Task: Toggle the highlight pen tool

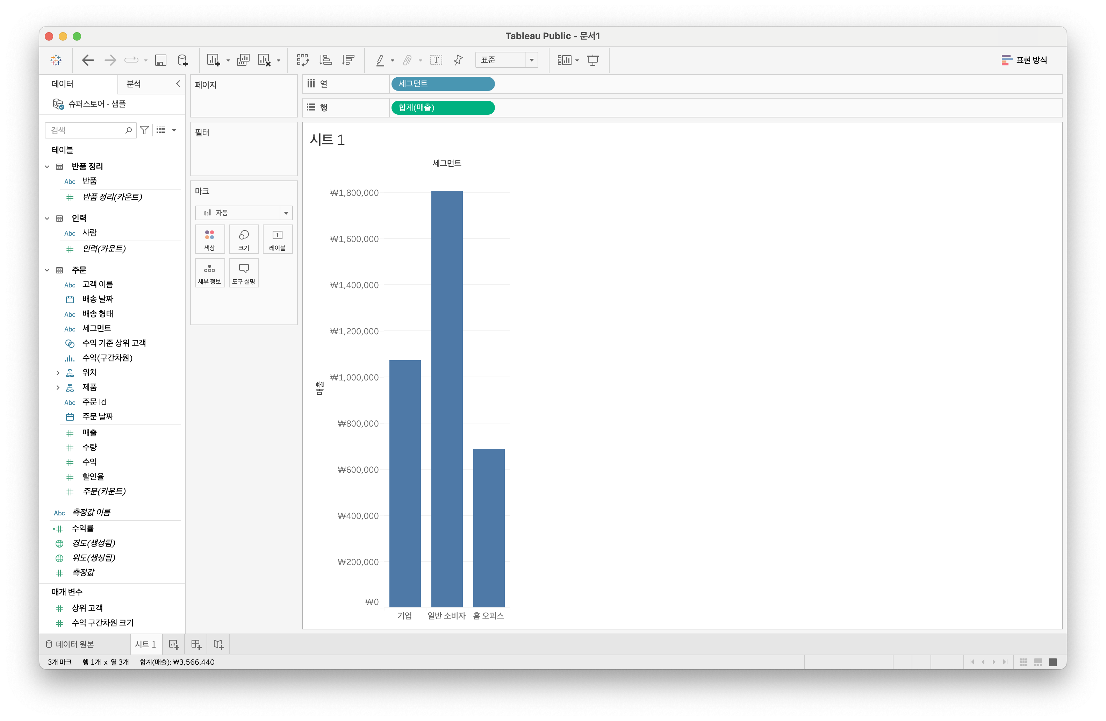Action: [380, 60]
